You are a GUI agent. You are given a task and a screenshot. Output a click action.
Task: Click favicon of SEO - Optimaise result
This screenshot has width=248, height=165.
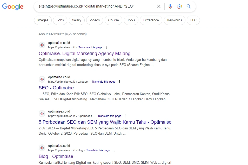tap(42, 80)
